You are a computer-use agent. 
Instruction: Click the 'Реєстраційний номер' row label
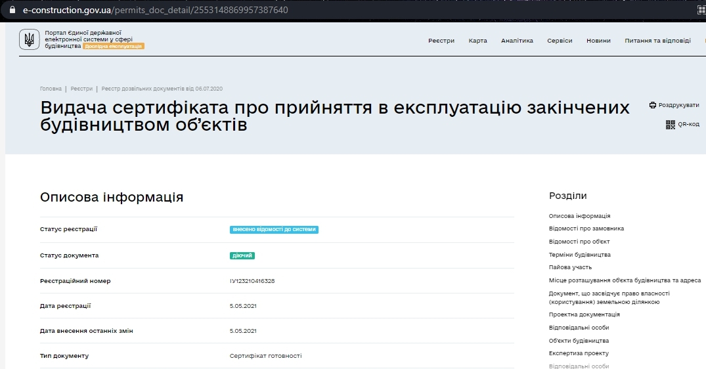point(75,281)
